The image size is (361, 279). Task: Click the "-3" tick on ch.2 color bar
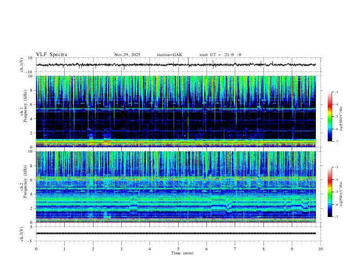point(336,167)
